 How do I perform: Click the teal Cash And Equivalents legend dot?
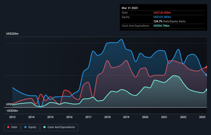(44, 127)
